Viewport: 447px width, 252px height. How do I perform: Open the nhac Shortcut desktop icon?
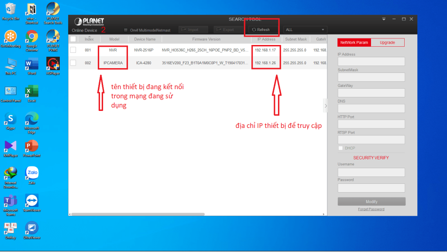tap(31, 14)
